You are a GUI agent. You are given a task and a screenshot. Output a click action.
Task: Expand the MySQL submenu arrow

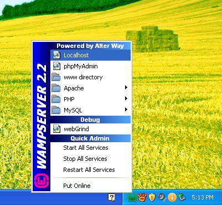click(x=126, y=110)
